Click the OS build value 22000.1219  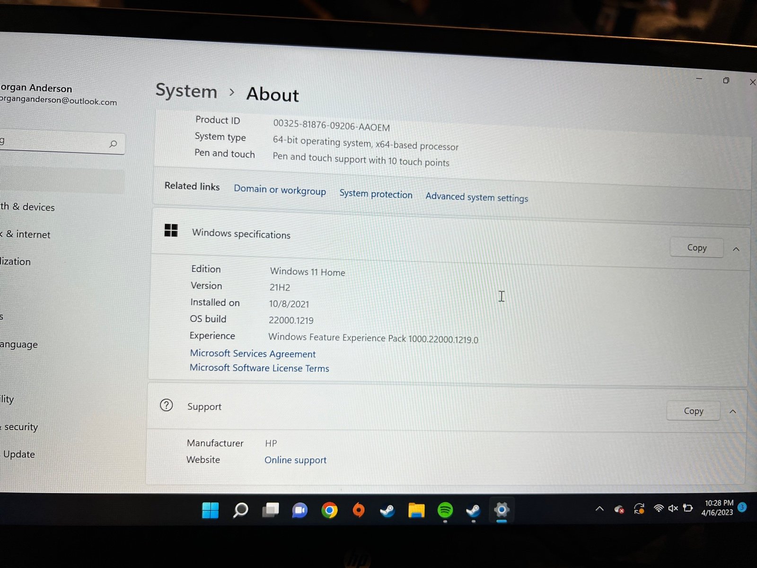click(291, 320)
